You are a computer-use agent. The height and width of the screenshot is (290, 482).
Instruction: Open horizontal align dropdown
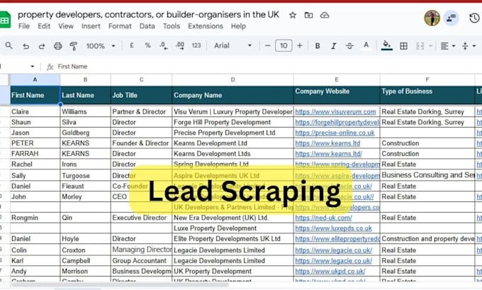[448, 46]
